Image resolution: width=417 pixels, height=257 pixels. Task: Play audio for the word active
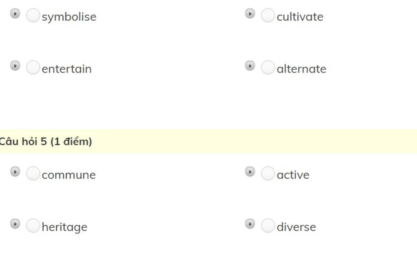[250, 171]
